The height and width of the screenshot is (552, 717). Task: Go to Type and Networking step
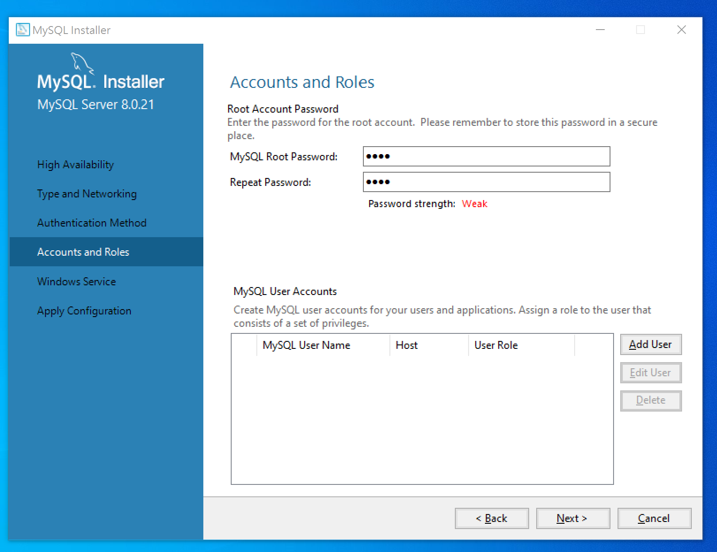click(87, 194)
